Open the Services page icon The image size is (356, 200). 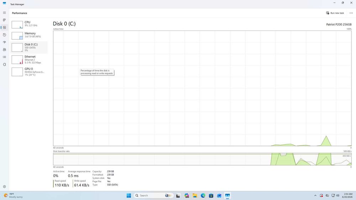point(4,65)
